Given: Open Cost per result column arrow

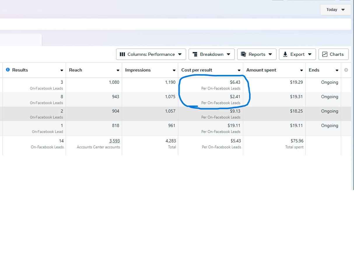Looking at the screenshot, I should click(x=239, y=70).
